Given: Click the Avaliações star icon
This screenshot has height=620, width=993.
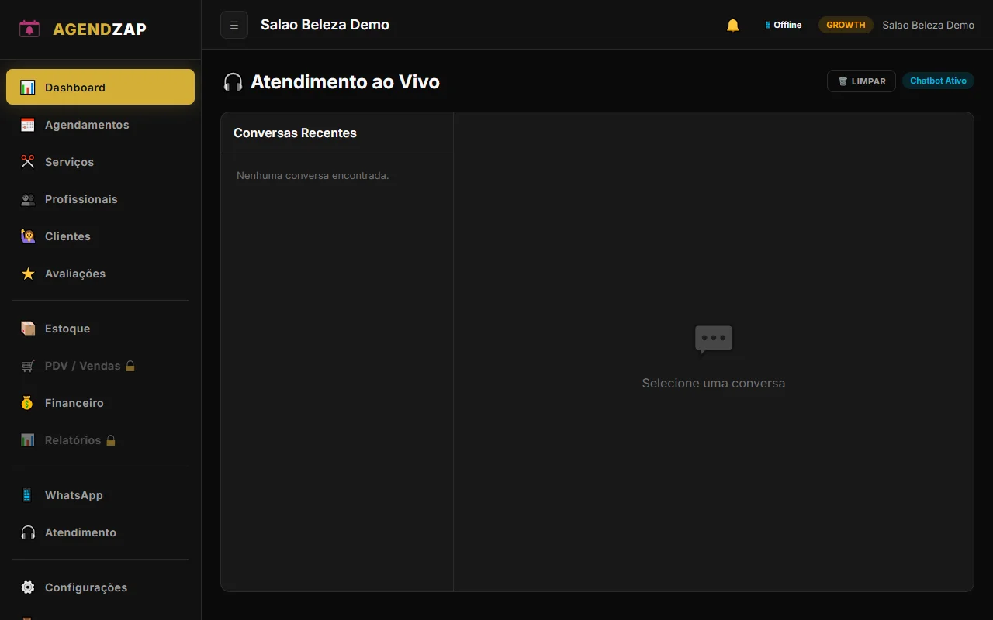Looking at the screenshot, I should 28,274.
